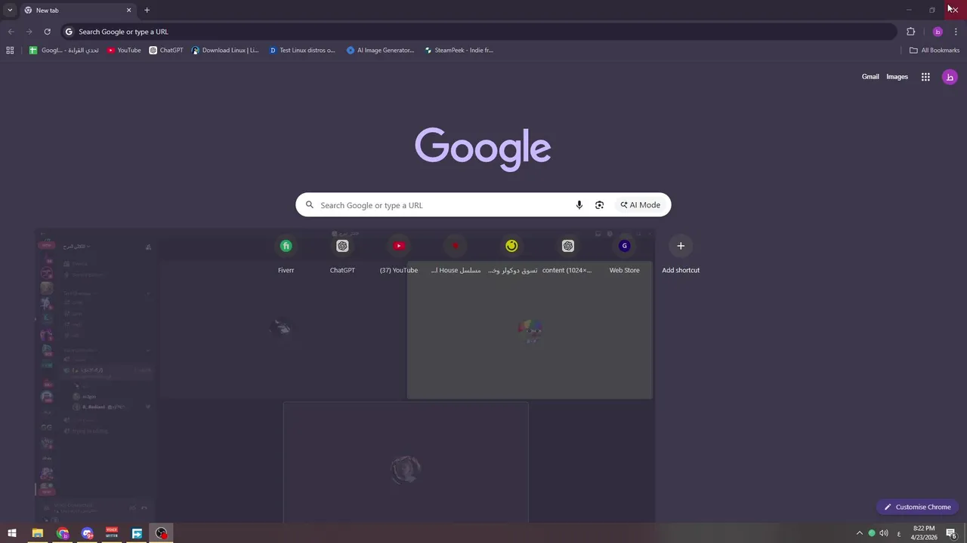This screenshot has width=967, height=543.
Task: Open the Web Store shortcut
Action: pos(624,255)
